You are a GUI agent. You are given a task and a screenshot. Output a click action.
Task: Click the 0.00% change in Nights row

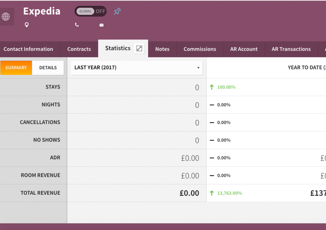(x=224, y=105)
